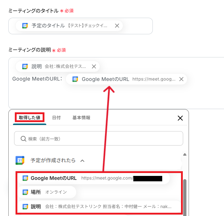Click calendar icon in 場所 list row
The width and height of the screenshot is (224, 216).
point(25,192)
